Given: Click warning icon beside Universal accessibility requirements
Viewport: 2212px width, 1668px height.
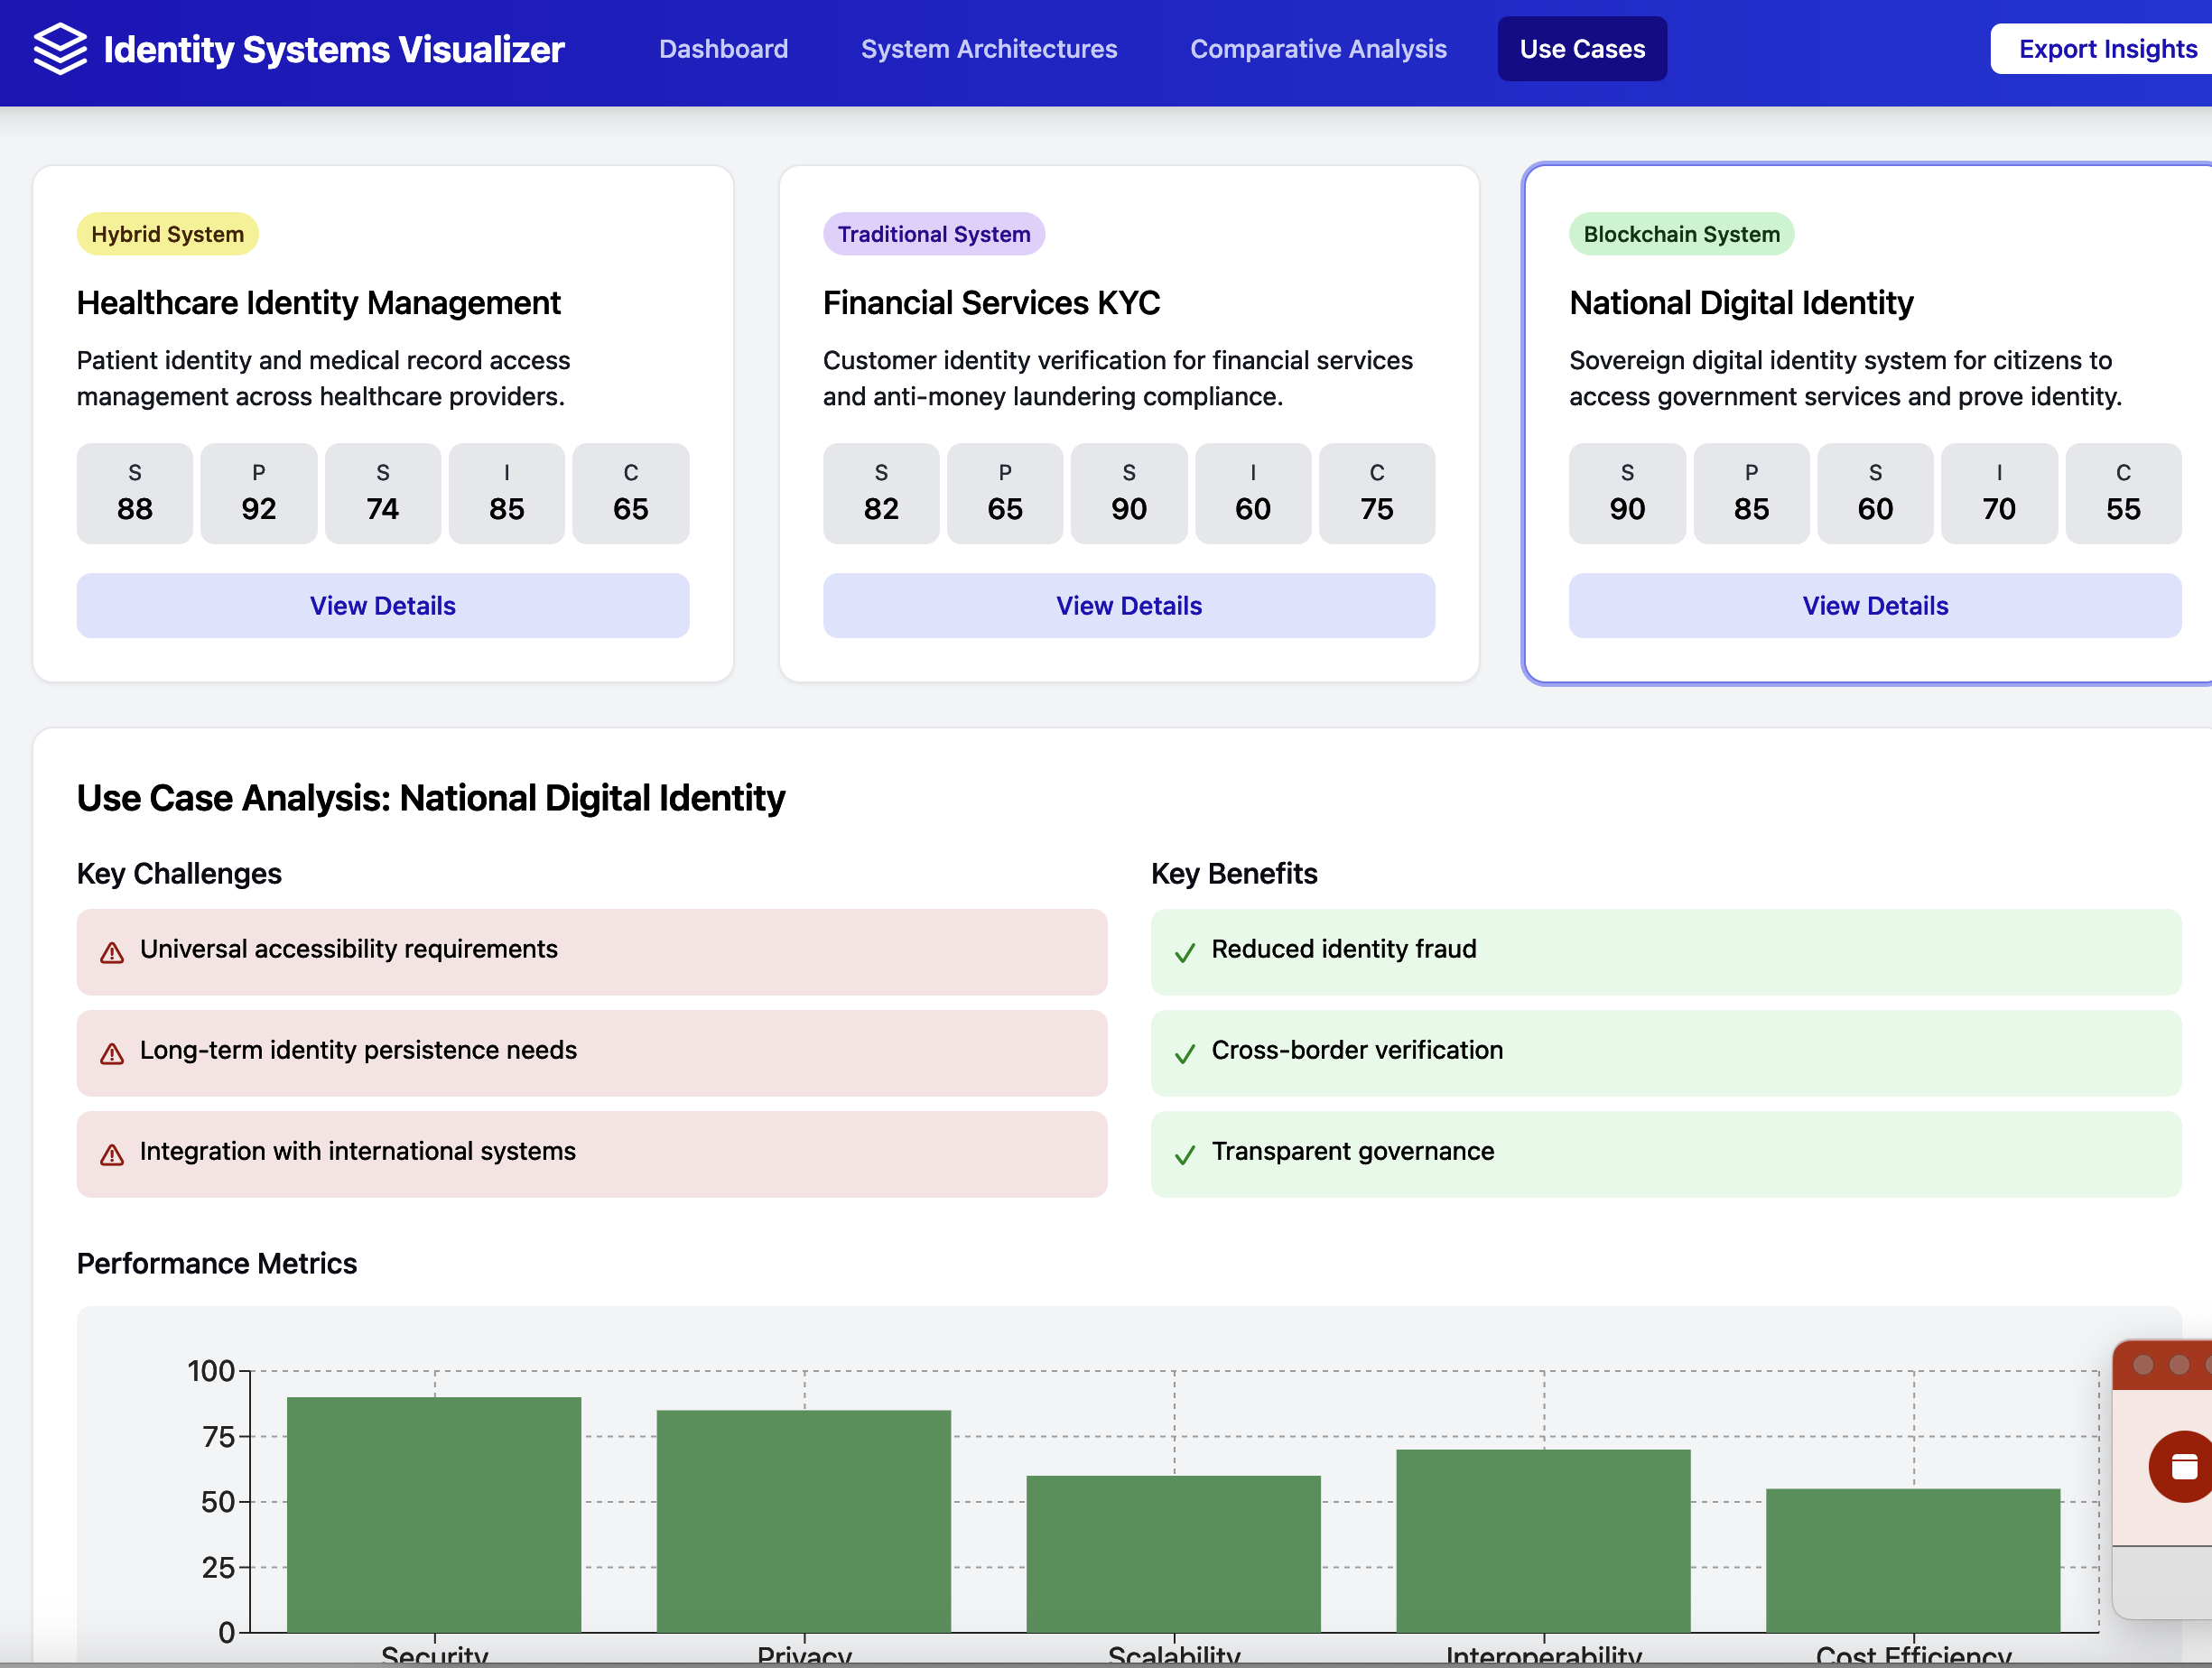Looking at the screenshot, I should click(112, 953).
